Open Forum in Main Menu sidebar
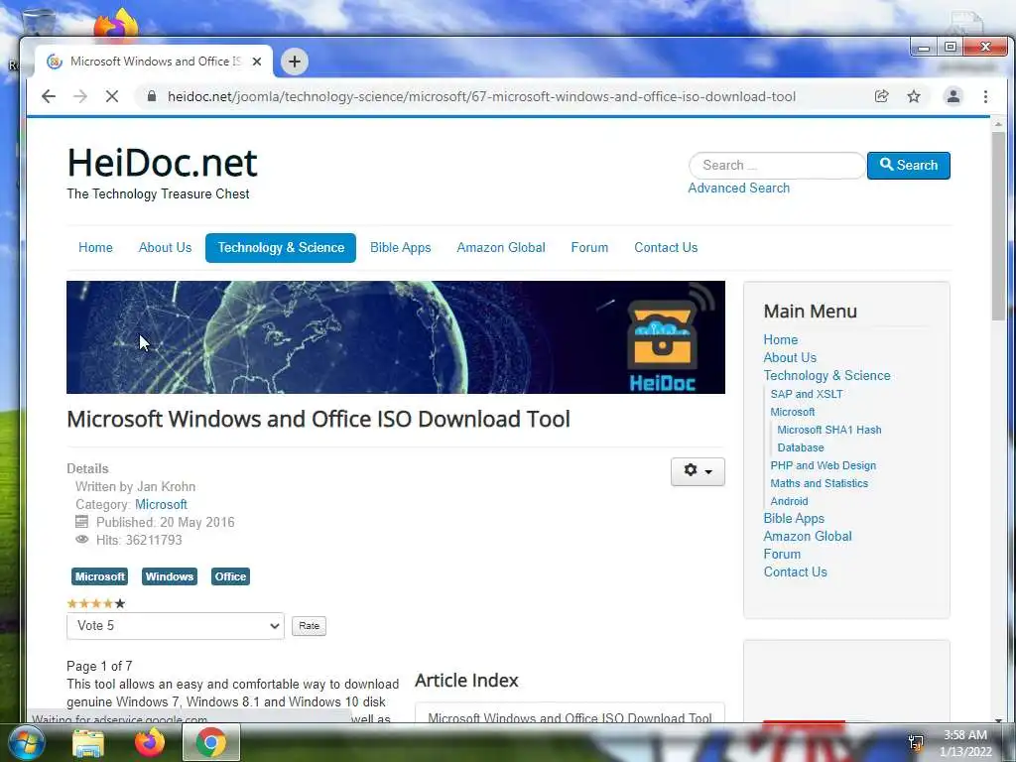 click(782, 554)
